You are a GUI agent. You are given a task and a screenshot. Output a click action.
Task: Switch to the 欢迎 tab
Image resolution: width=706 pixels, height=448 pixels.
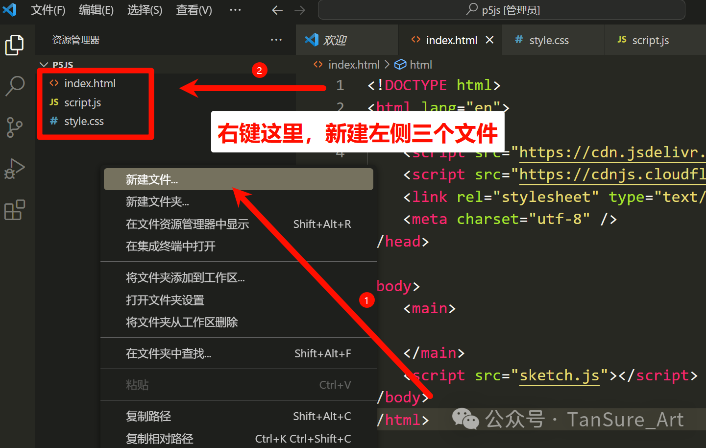(x=347, y=40)
